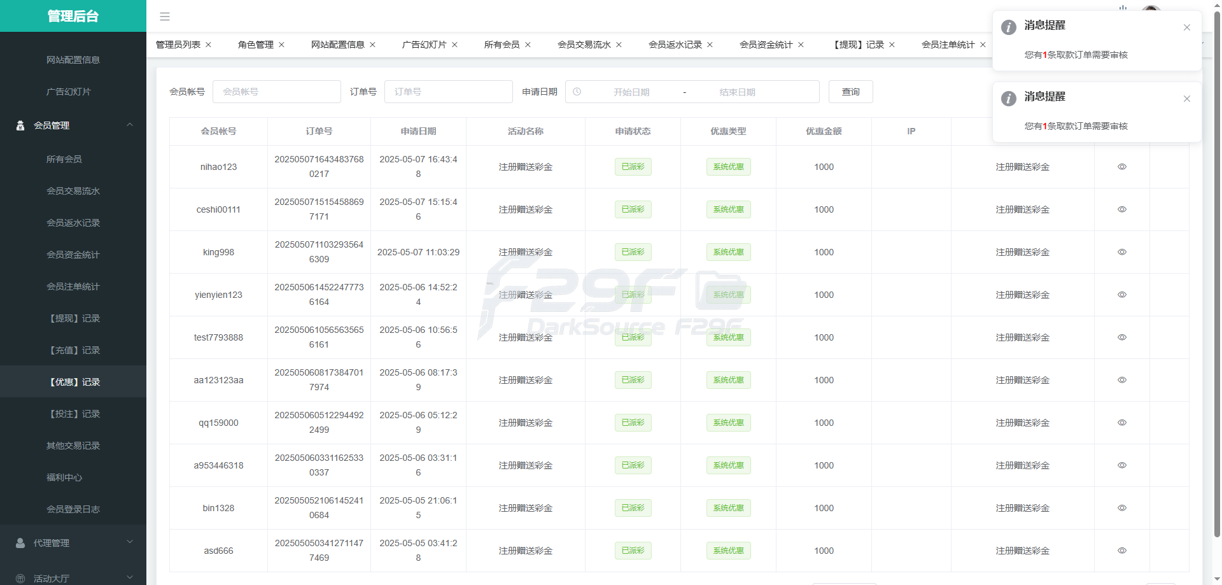1222x585 pixels.
Task: Close the 角色管理 tab
Action: point(281,45)
